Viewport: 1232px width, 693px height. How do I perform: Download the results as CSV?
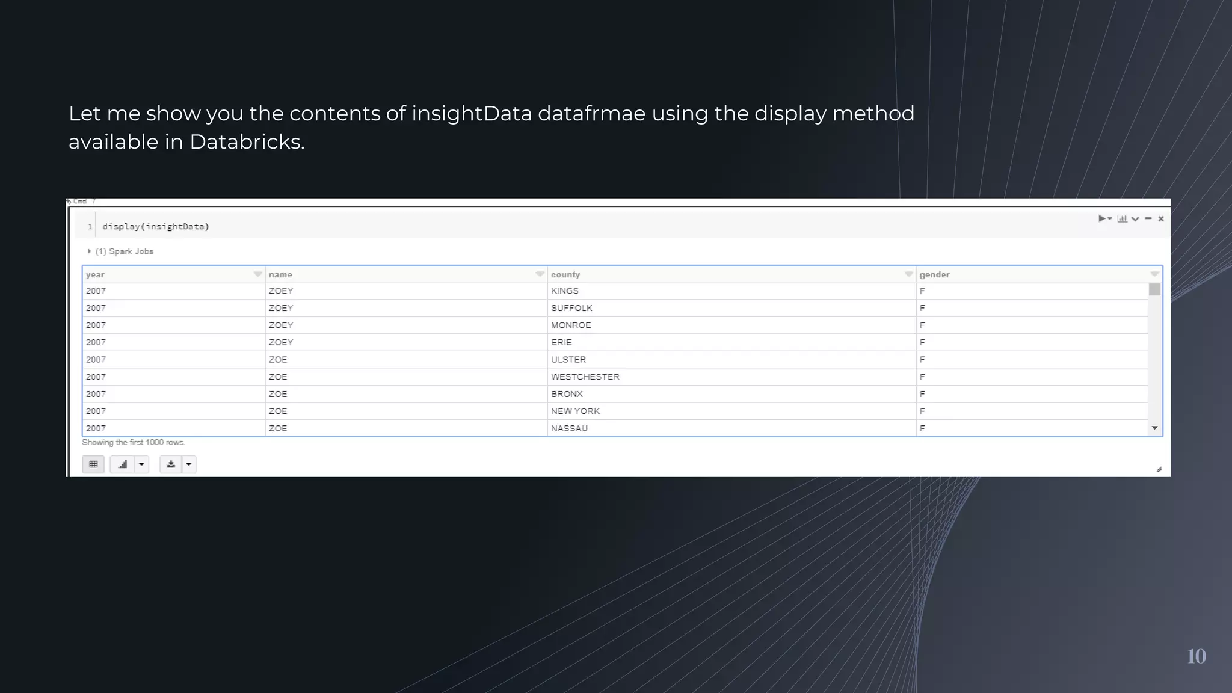coord(171,464)
